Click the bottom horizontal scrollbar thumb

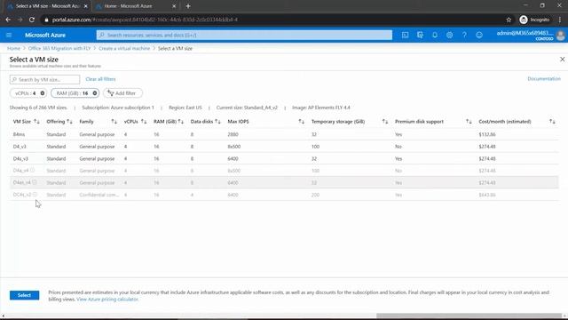[x=469, y=316]
